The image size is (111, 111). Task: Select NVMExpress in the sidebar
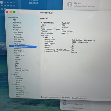click(x=19, y=51)
